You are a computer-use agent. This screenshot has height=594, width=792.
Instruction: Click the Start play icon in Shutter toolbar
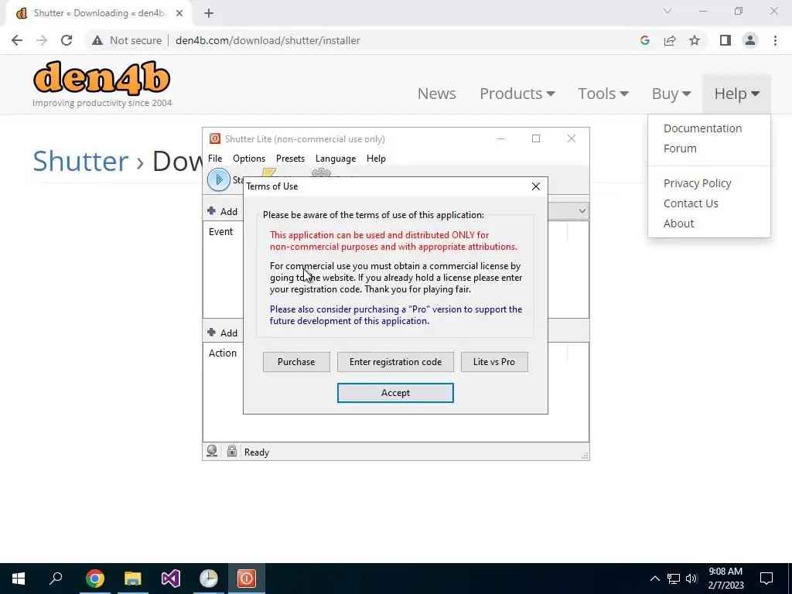pos(219,179)
